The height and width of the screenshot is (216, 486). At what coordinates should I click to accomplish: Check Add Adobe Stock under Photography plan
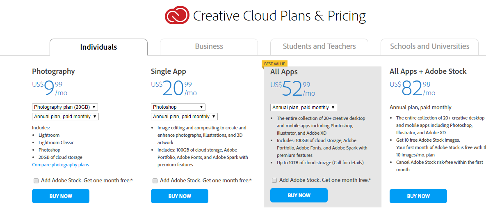point(36,181)
